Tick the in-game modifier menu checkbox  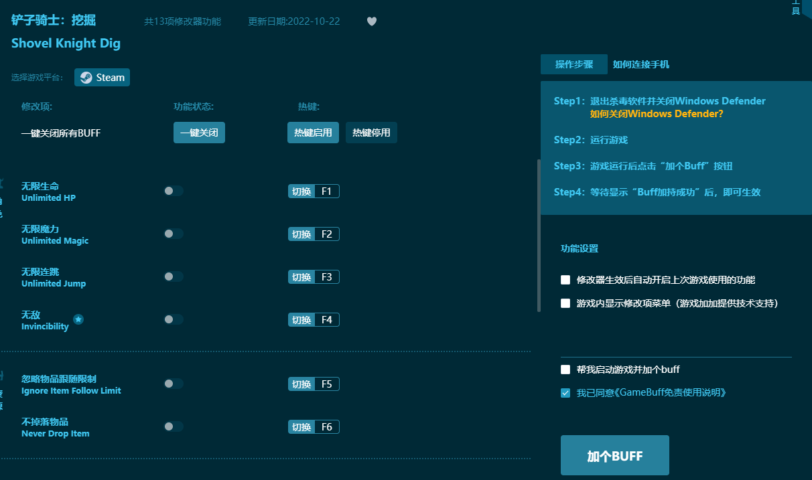(565, 303)
